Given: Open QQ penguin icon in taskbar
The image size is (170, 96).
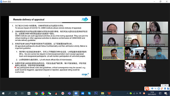Looking at the screenshot, I should click(x=56, y=93).
